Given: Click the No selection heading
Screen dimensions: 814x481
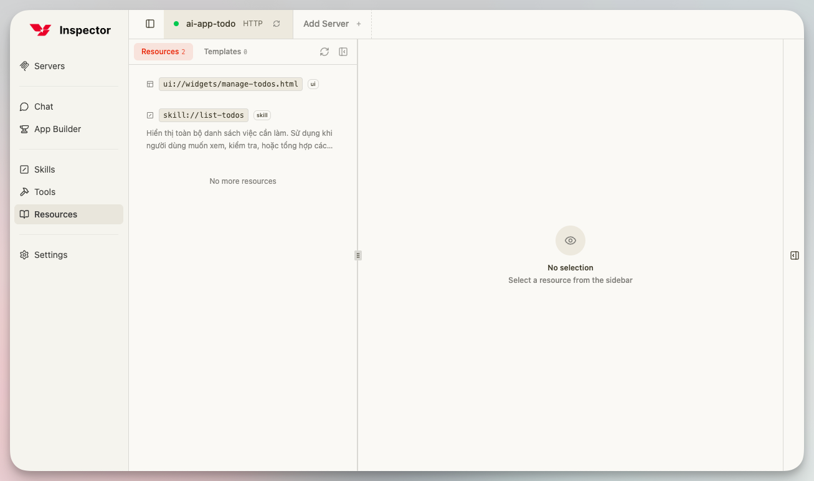Looking at the screenshot, I should 570,268.
